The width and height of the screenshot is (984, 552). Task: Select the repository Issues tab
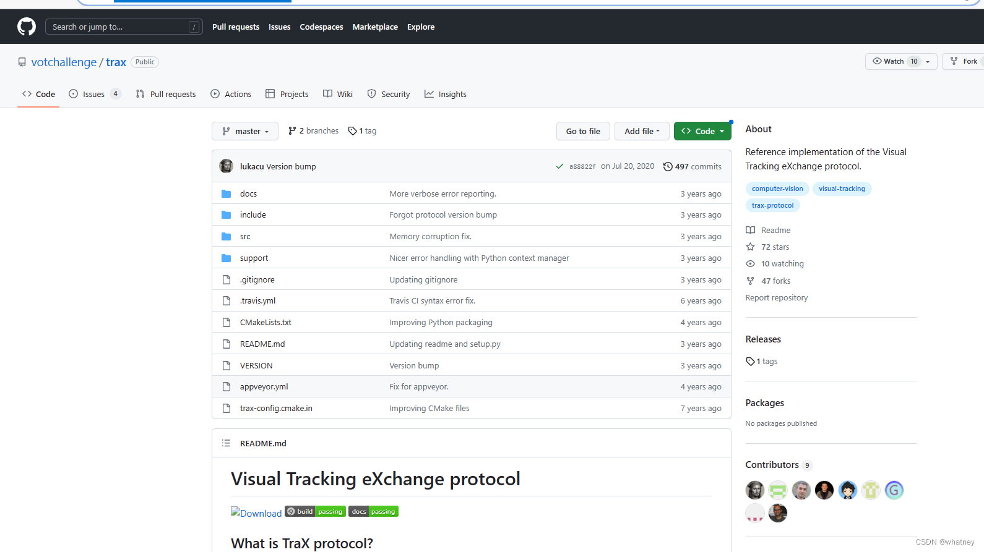coord(95,94)
